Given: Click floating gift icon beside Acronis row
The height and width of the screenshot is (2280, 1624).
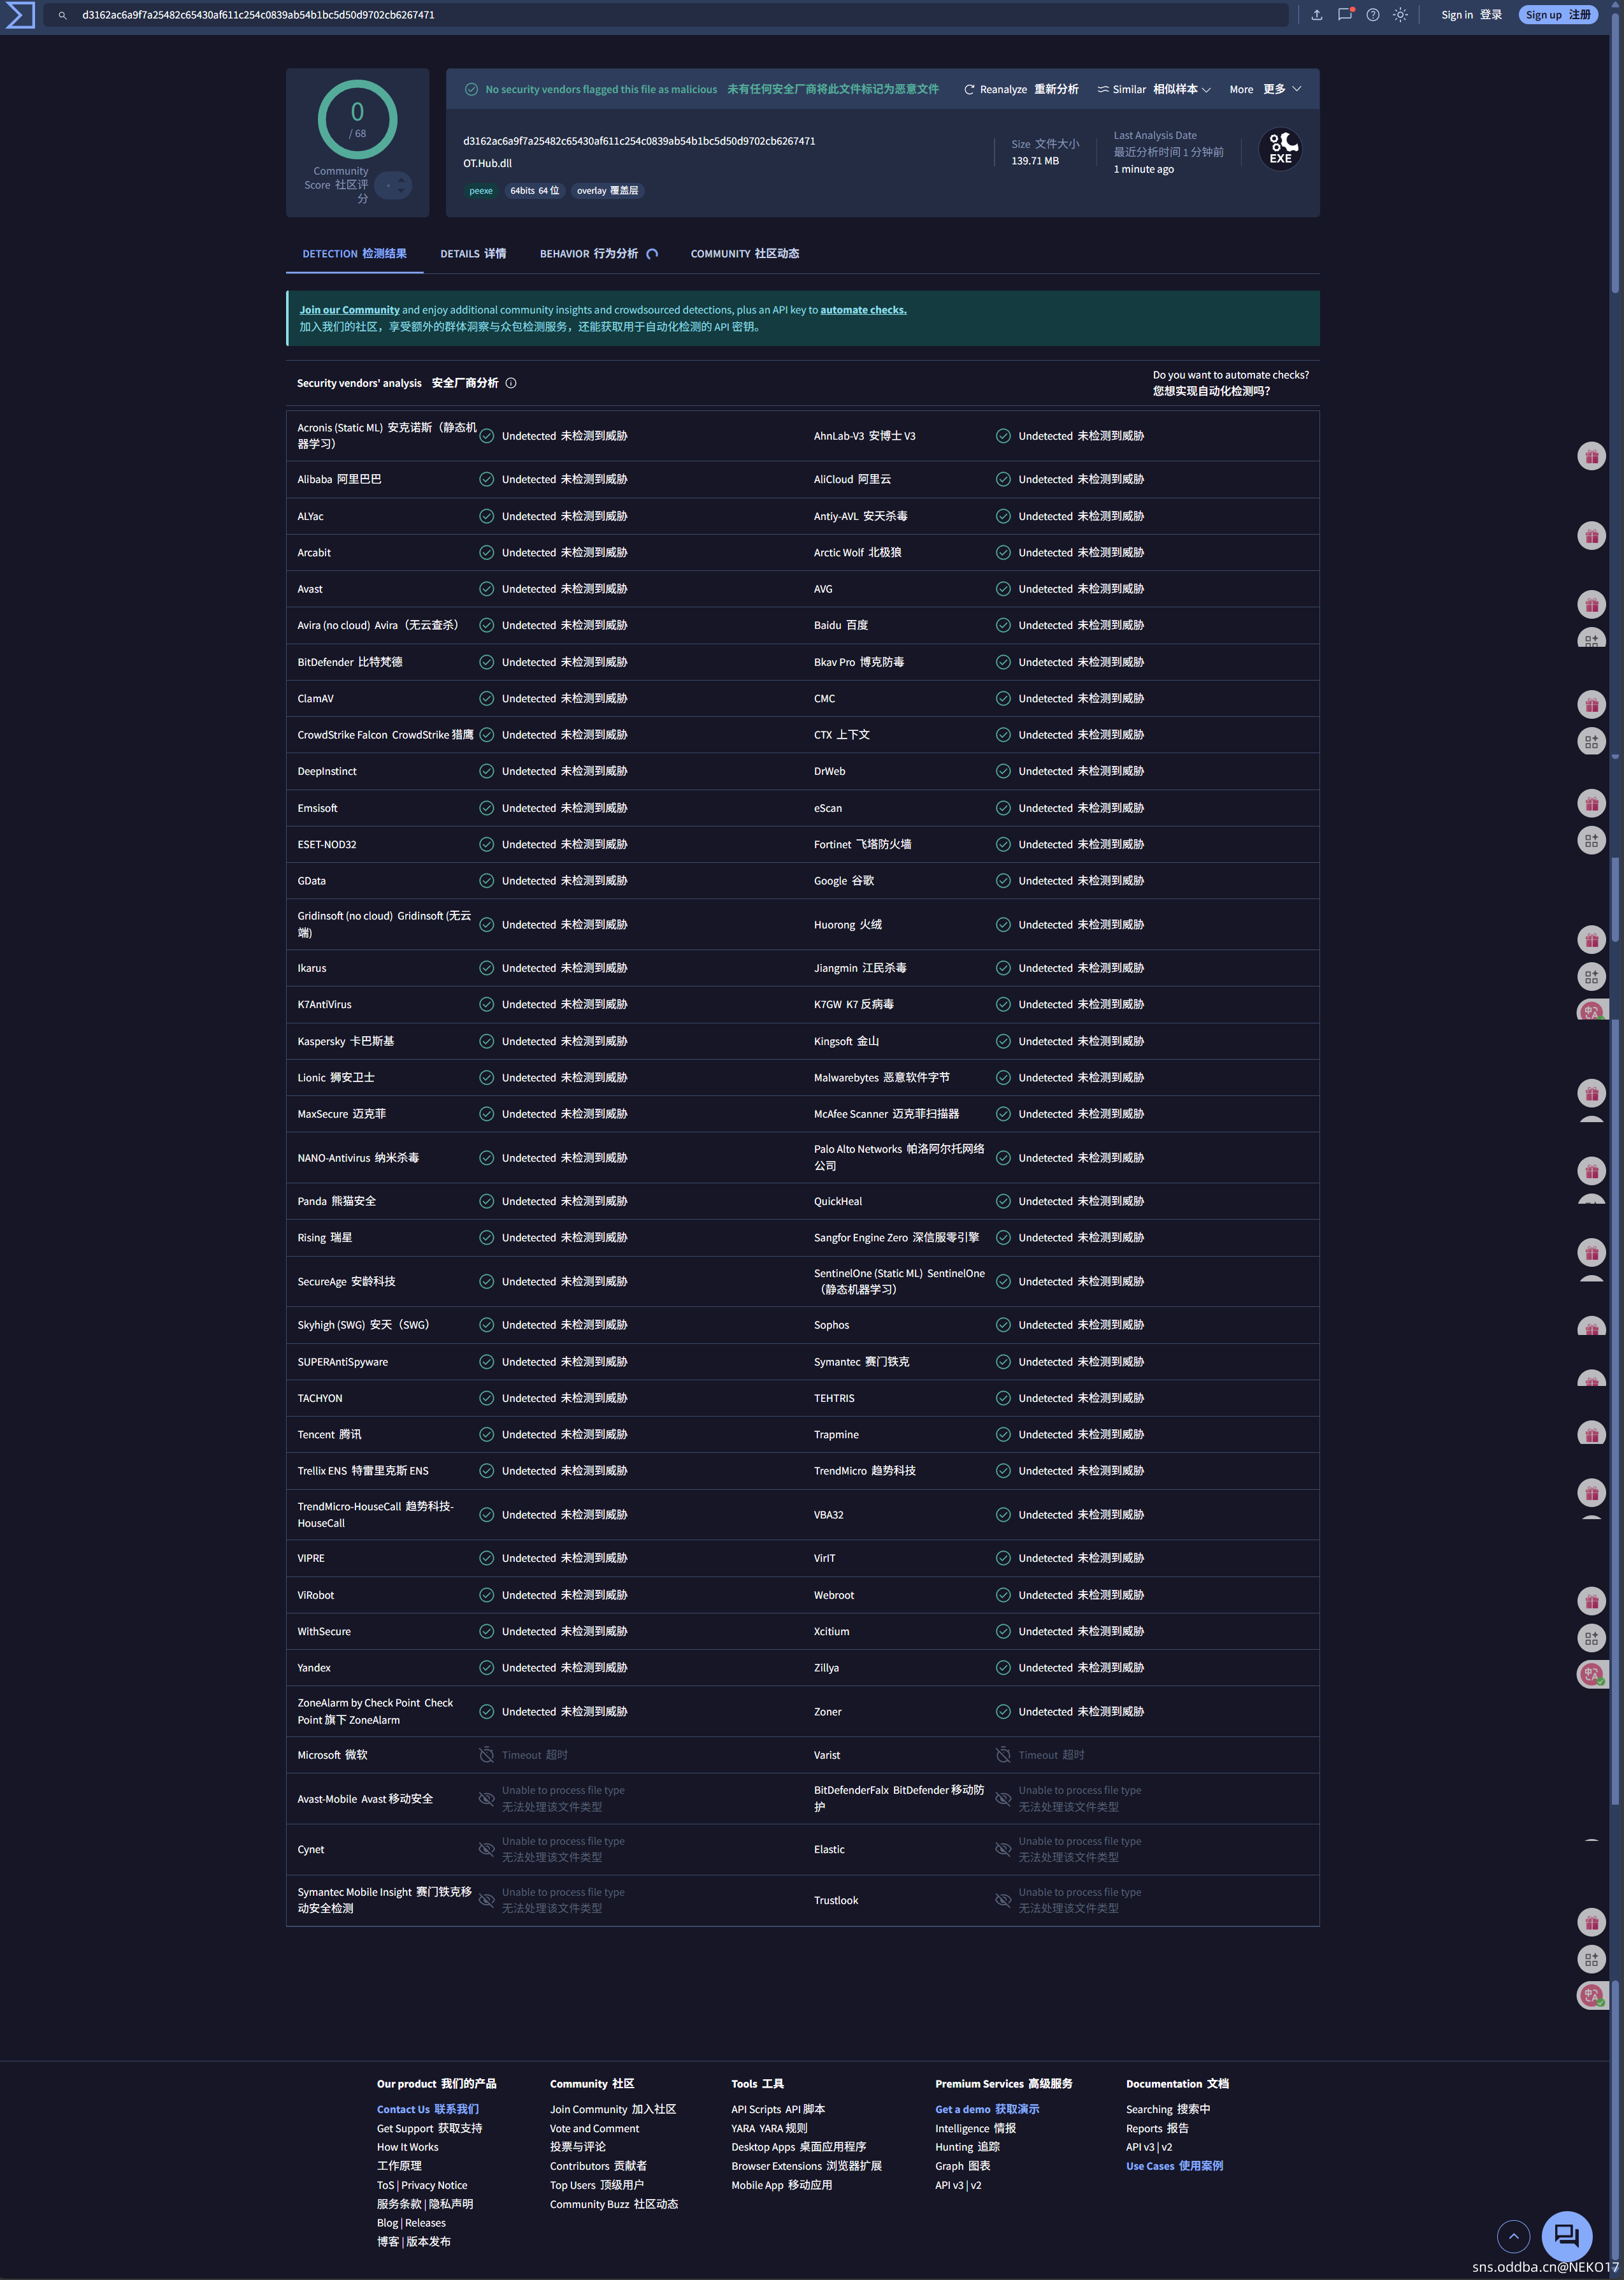Looking at the screenshot, I should click(1591, 456).
